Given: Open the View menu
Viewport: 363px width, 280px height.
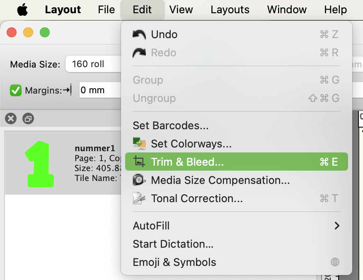Looking at the screenshot, I should coord(181,10).
